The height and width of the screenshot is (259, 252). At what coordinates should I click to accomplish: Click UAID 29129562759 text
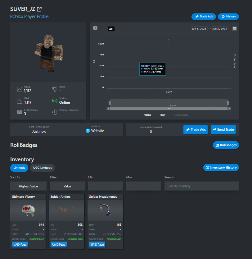(112, 234)
